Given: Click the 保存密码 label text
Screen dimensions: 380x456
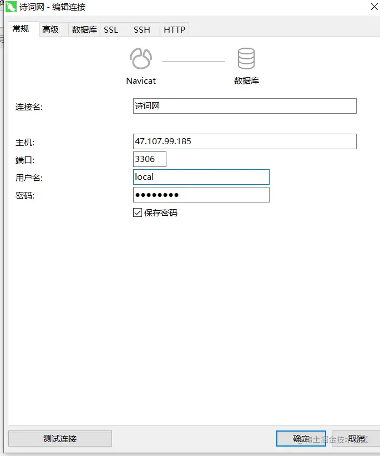Looking at the screenshot, I should pos(161,213).
